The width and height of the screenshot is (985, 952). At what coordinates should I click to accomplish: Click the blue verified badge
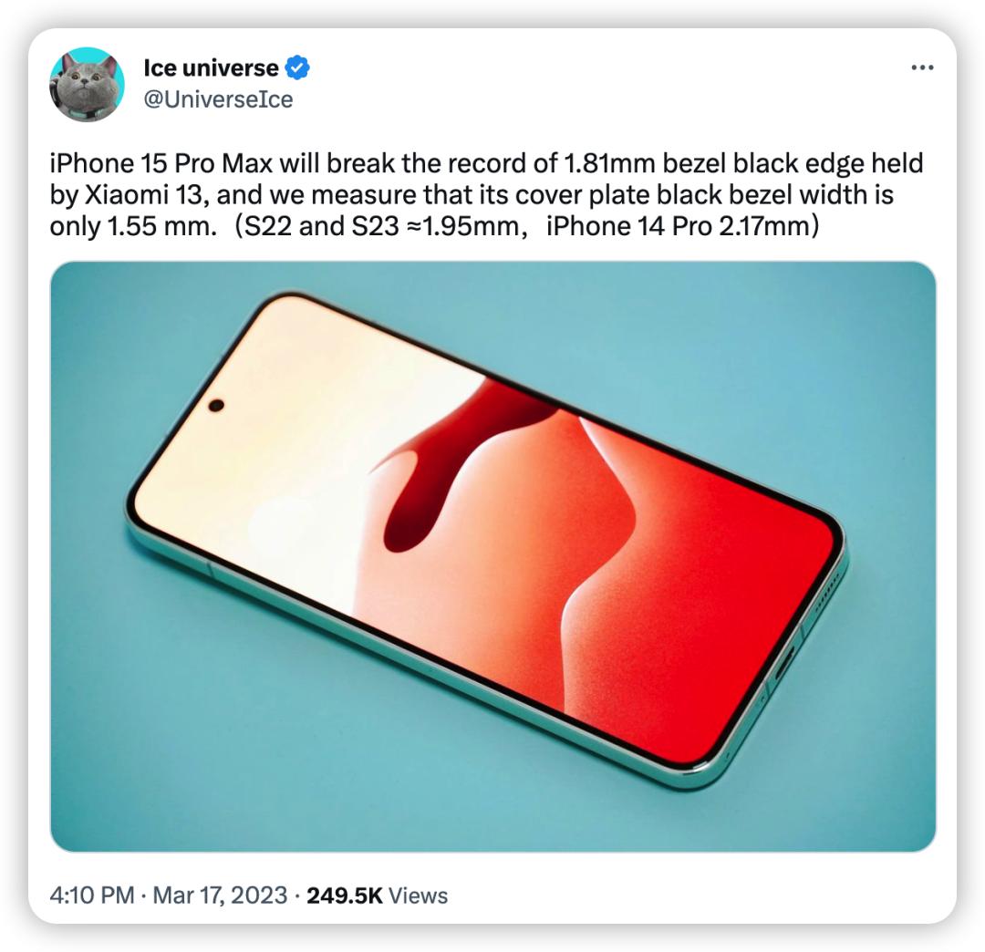pyautogui.click(x=297, y=67)
